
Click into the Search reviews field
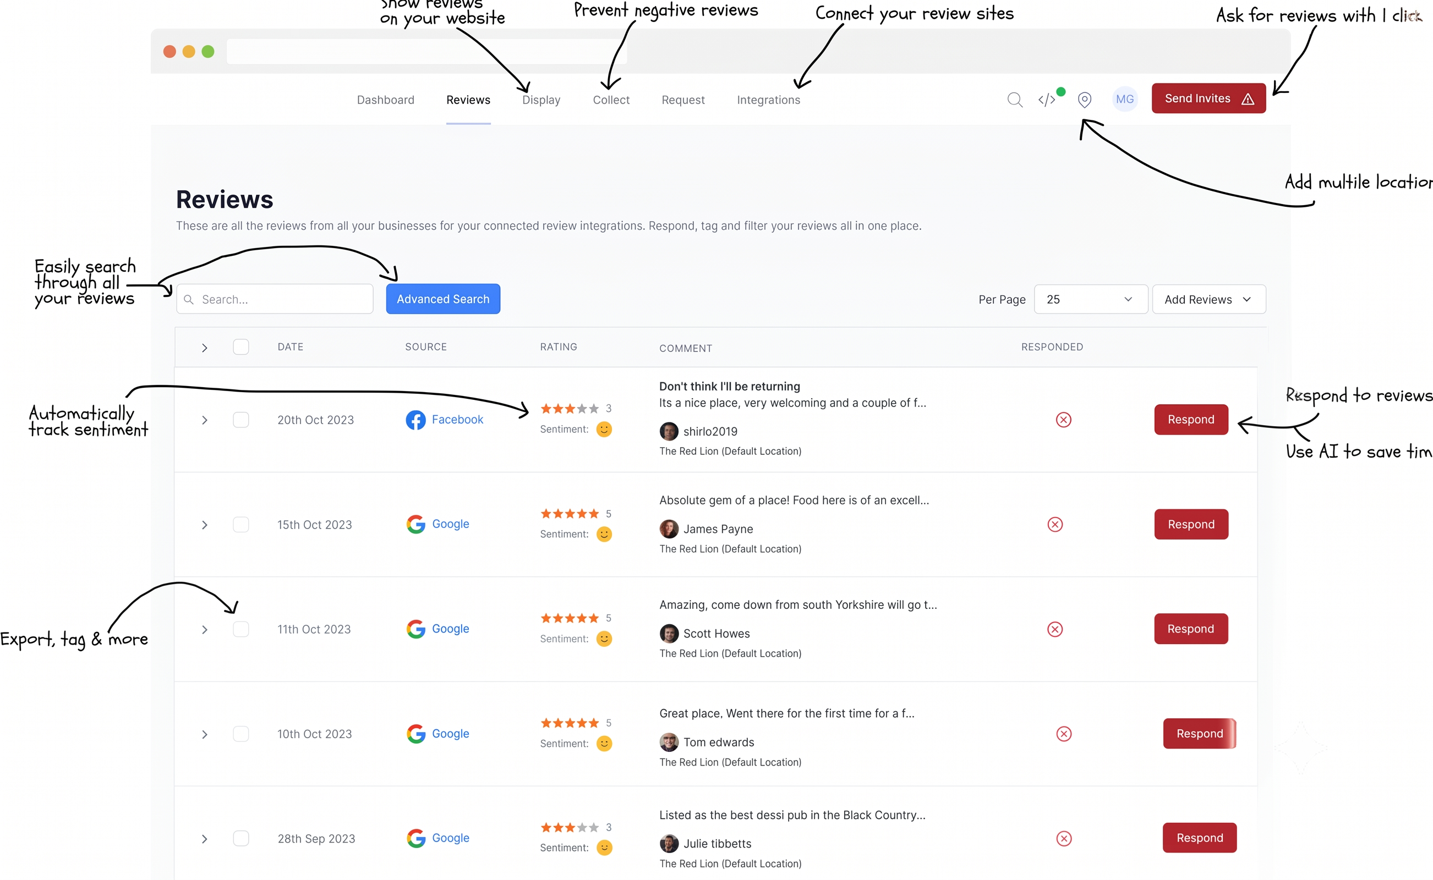274,299
